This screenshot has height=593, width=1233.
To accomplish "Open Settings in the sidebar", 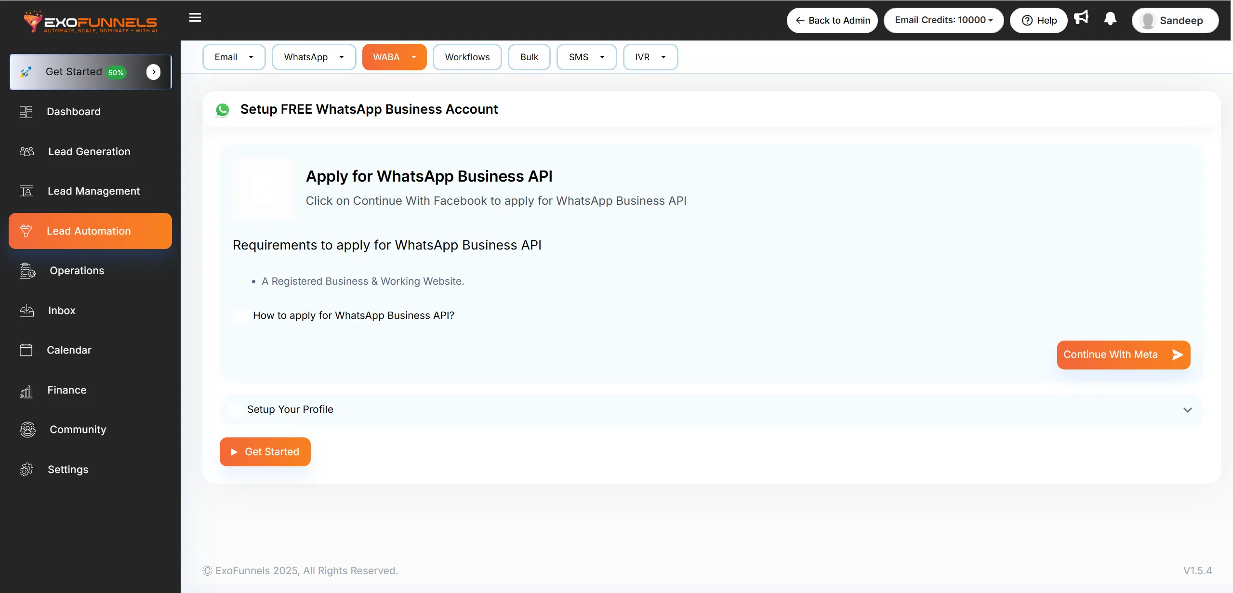I will point(90,470).
